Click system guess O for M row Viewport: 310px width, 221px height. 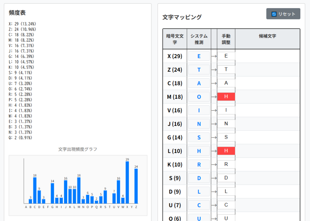[199, 97]
